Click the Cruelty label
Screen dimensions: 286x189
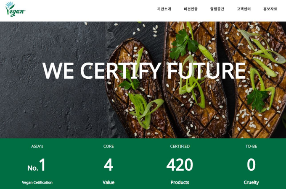click(x=251, y=182)
